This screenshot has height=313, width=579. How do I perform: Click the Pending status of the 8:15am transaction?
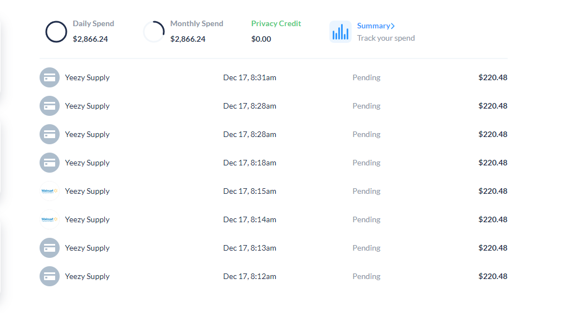pos(366,191)
